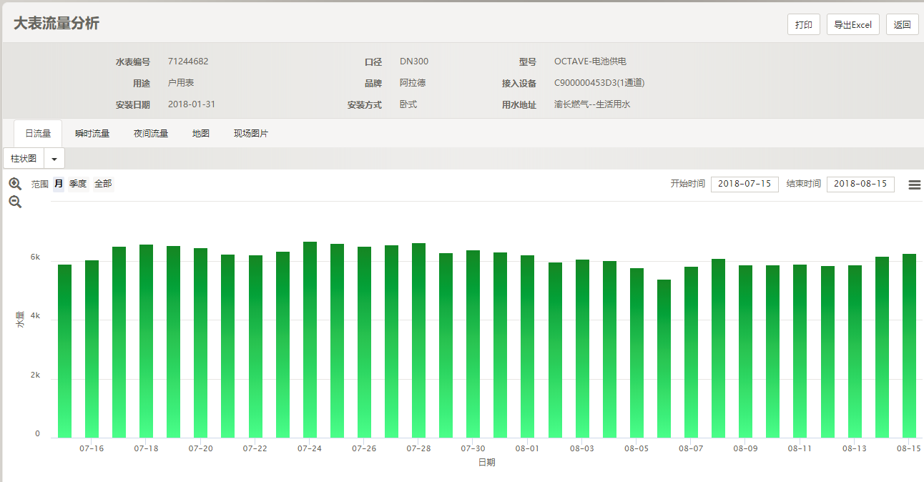The image size is (924, 482).
Task: Select the bar for 08-13
Action: pyautogui.click(x=855, y=352)
